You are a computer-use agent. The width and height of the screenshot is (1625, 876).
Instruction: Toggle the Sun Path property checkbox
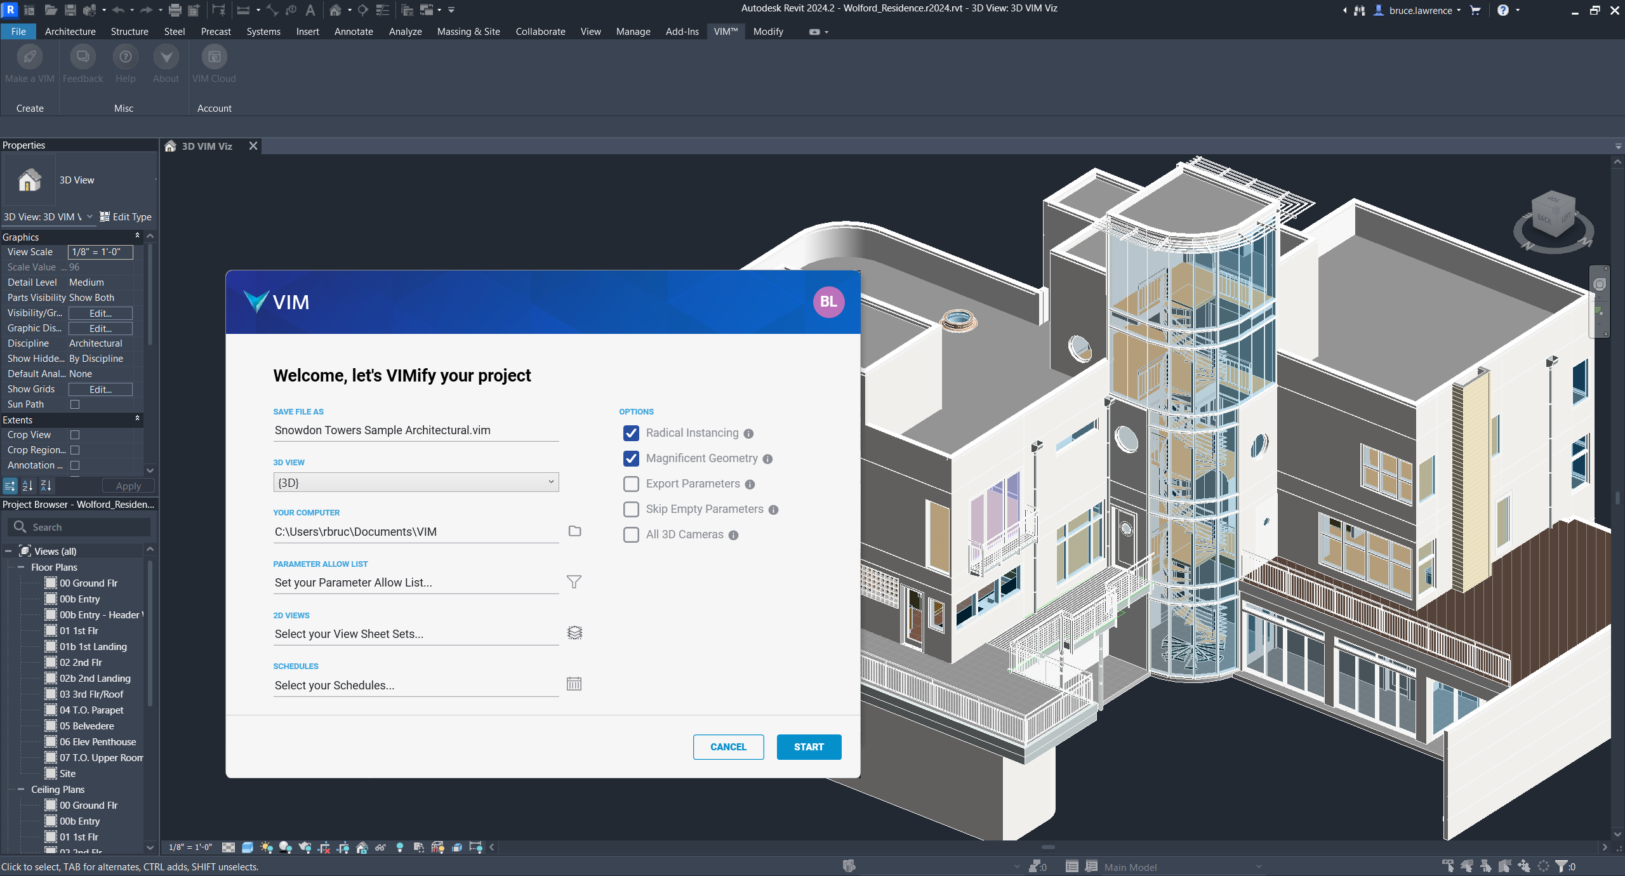point(75,404)
